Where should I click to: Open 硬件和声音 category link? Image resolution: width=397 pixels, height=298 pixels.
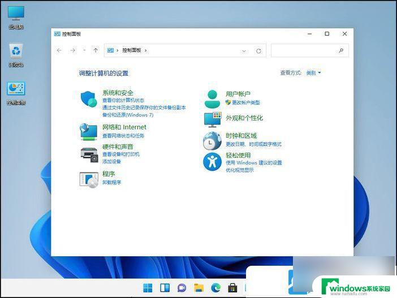(118, 146)
